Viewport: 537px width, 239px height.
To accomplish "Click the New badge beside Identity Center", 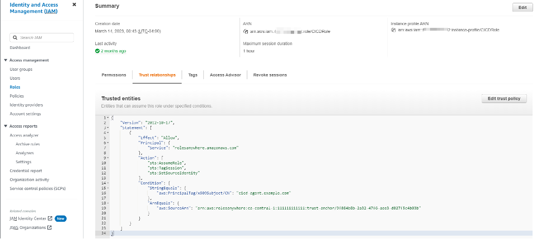I will (61, 218).
